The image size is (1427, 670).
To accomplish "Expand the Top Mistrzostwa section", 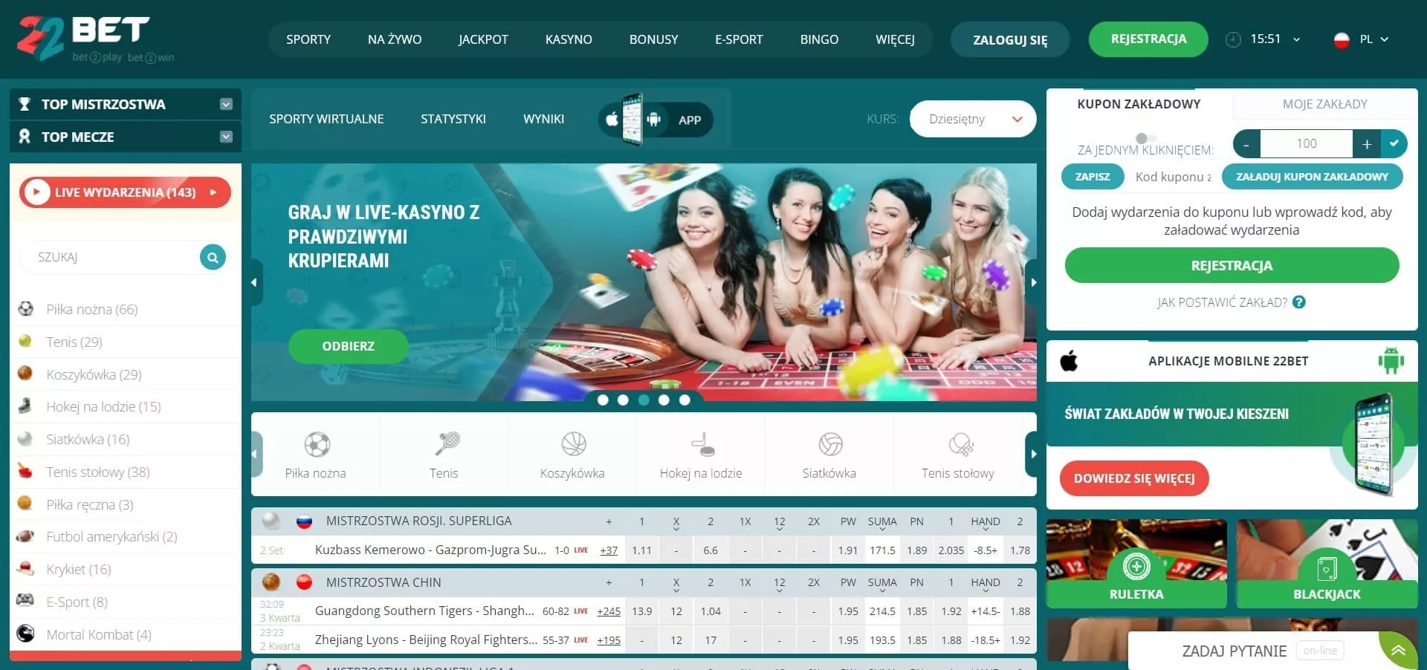I will (226, 104).
